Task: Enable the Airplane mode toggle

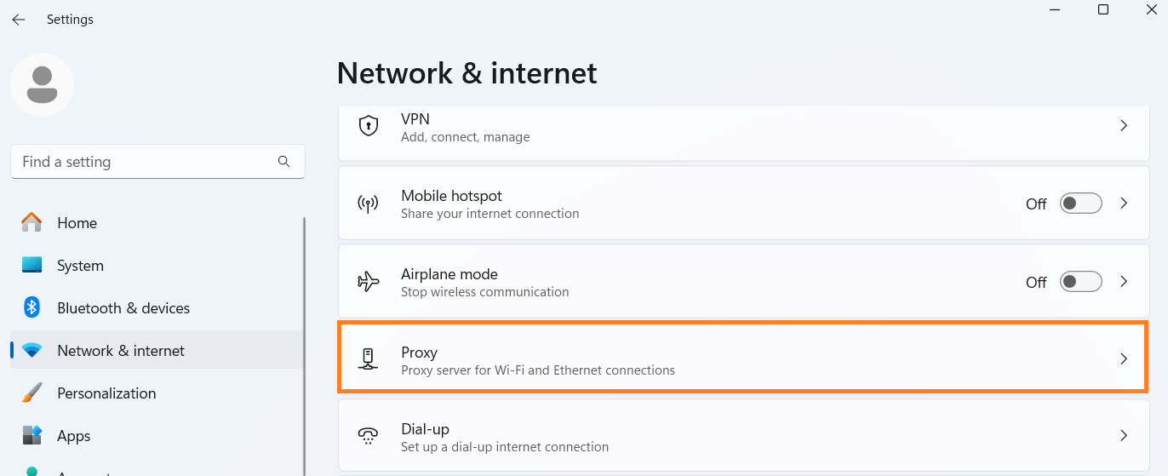Action: [1080, 281]
